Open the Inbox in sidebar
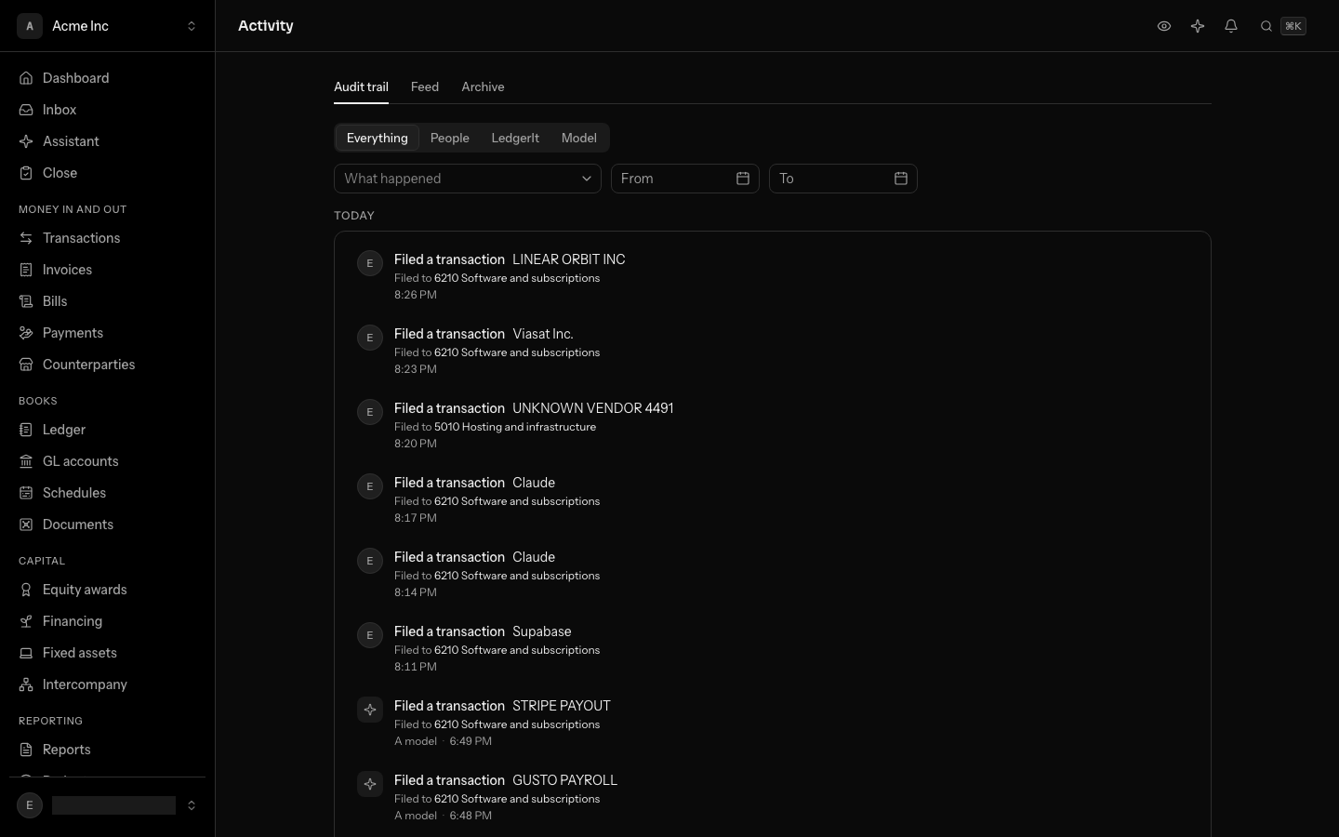Image resolution: width=1339 pixels, height=837 pixels. [x=107, y=110]
